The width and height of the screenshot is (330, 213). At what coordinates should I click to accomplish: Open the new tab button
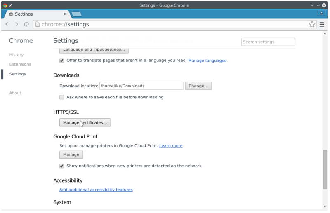click(76, 14)
